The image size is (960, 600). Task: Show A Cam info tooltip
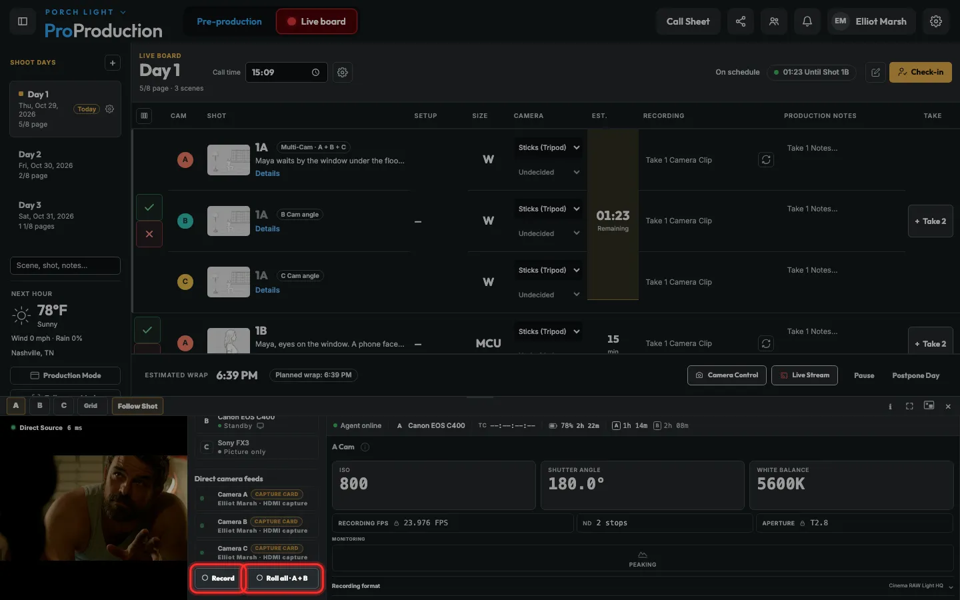[x=365, y=447]
